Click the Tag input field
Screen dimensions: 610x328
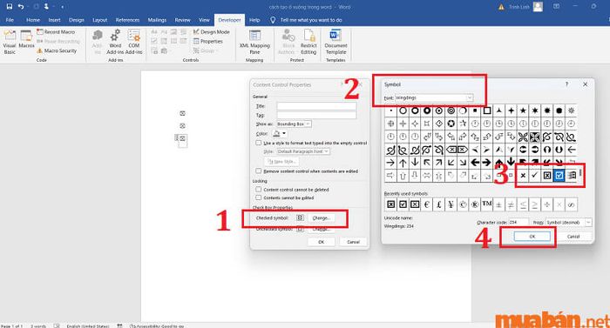[316, 115]
